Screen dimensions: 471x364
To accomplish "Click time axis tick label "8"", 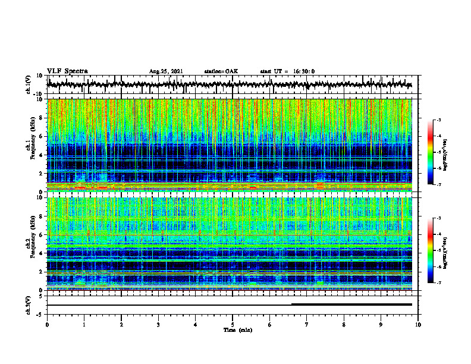I will [344, 325].
